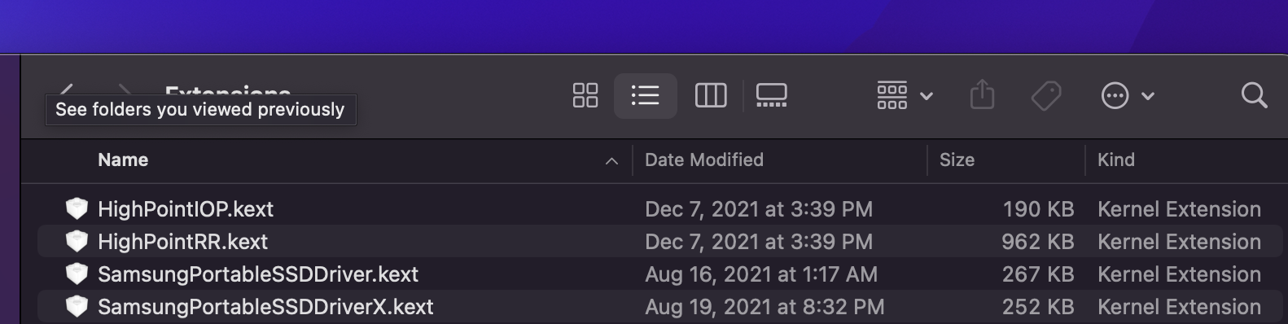Go back using the back arrow
The height and width of the screenshot is (324, 1288).
67,88
